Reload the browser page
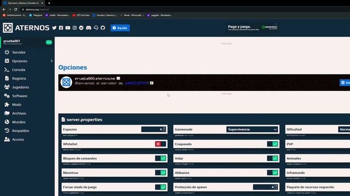 coord(16,10)
